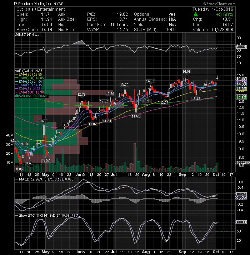Click the 13.65 EMA tag on right axis
Image resolution: width=250 pixels, height=255 pixels.
pyautogui.click(x=241, y=89)
